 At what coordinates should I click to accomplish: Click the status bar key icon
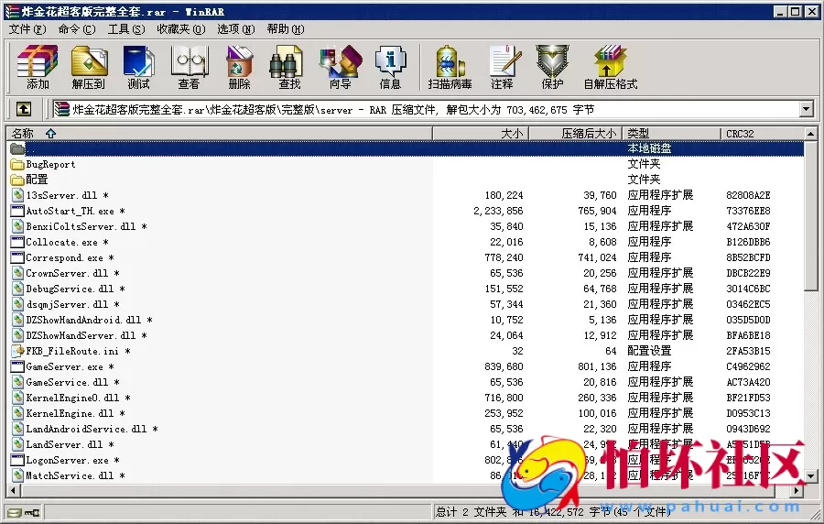32,512
